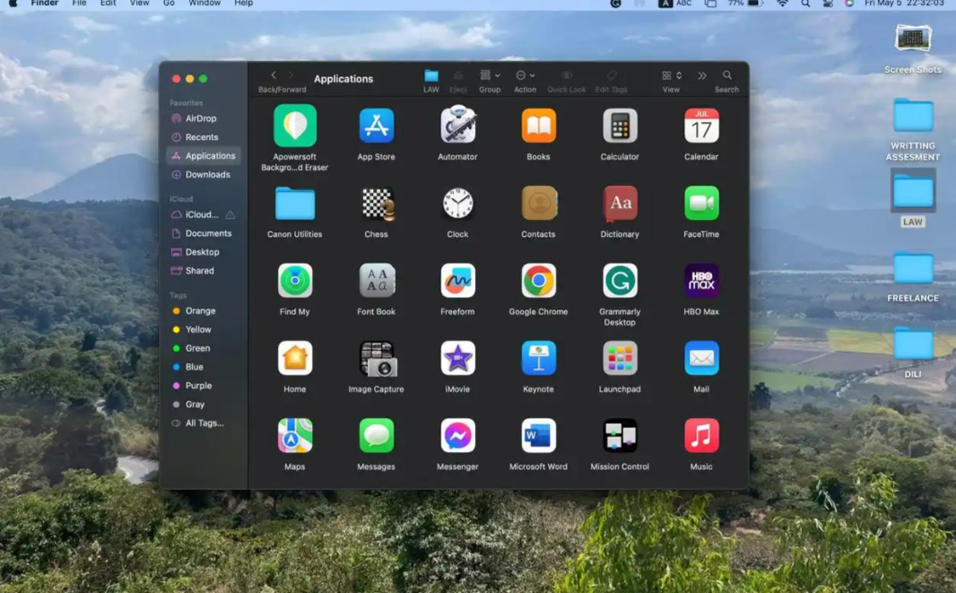Open the File menu
956x593 pixels.
pyautogui.click(x=79, y=3)
